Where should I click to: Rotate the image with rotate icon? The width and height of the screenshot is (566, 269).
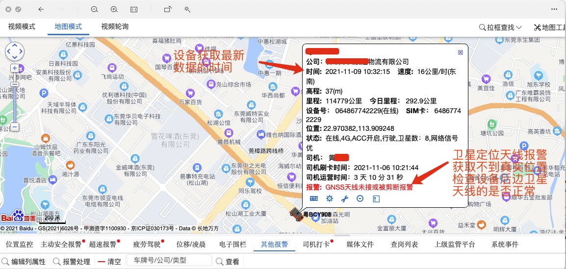(167, 9)
